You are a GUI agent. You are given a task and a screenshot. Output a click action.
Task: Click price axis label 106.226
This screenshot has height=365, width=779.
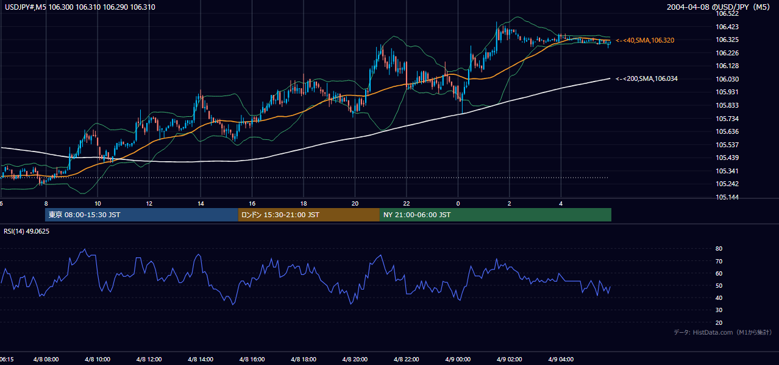727,53
